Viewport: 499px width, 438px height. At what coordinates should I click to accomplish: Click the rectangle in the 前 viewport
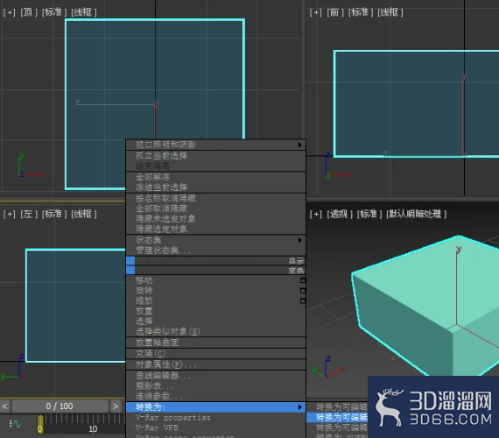tap(416, 103)
